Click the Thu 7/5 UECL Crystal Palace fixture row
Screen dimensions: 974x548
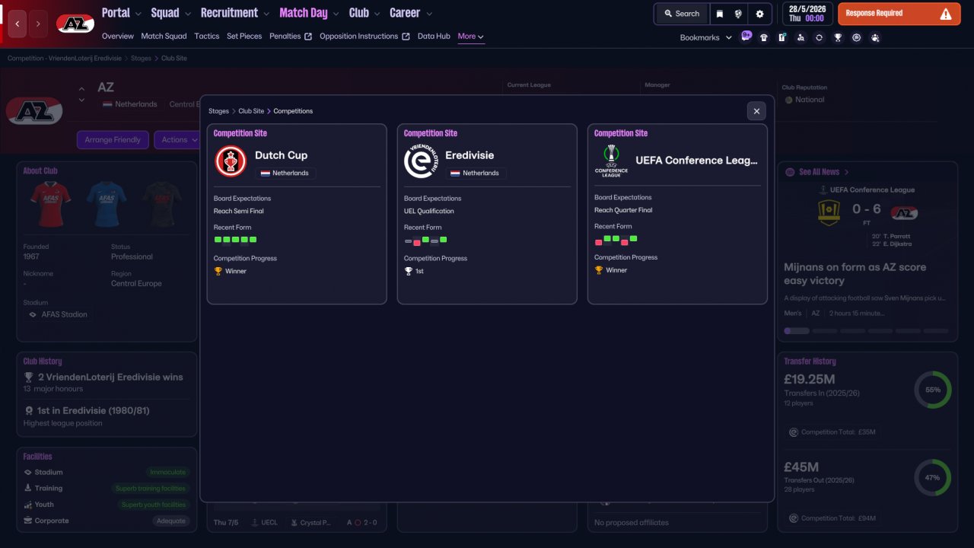tap(295, 523)
